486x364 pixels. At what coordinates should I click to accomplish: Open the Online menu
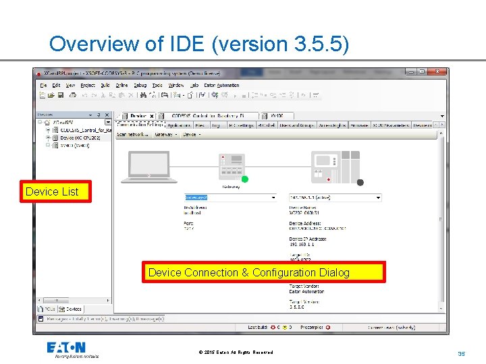click(x=122, y=85)
